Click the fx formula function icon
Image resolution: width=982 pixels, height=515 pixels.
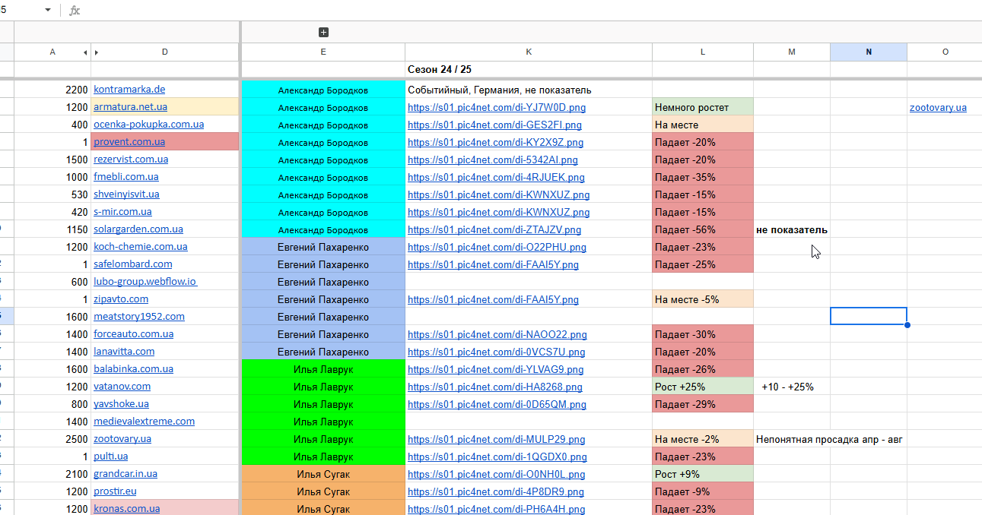(75, 11)
